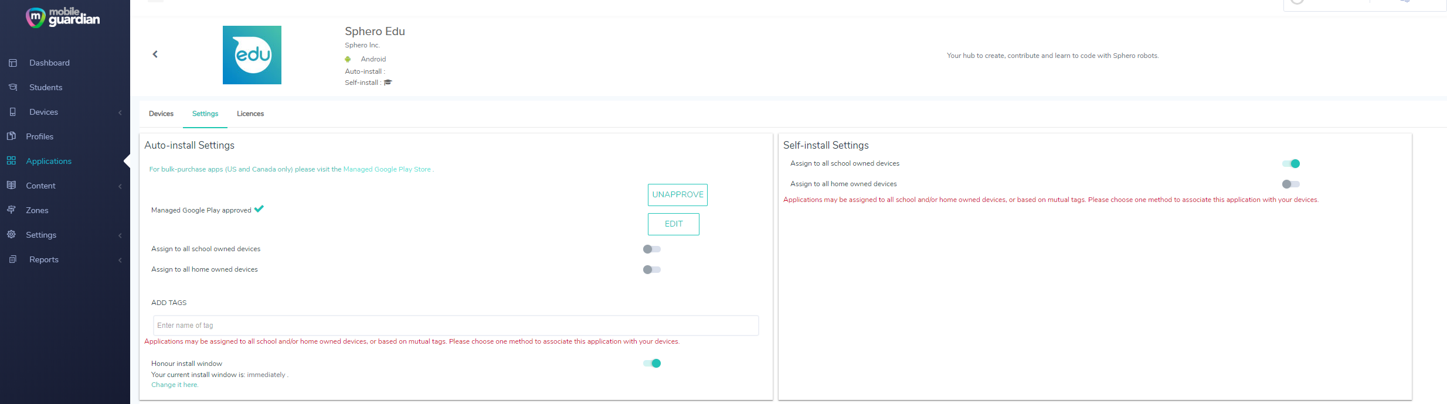The image size is (1447, 404).
Task: Click the Sphero Edu title text
Action: coord(375,32)
